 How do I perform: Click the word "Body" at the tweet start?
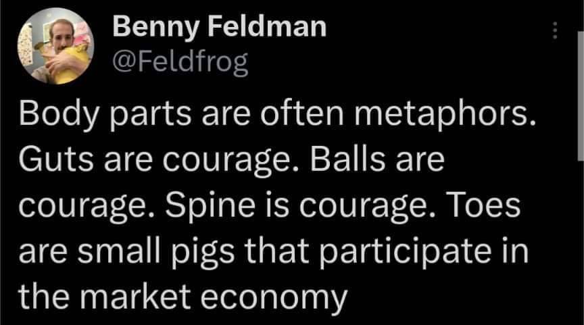pyautogui.click(x=59, y=115)
